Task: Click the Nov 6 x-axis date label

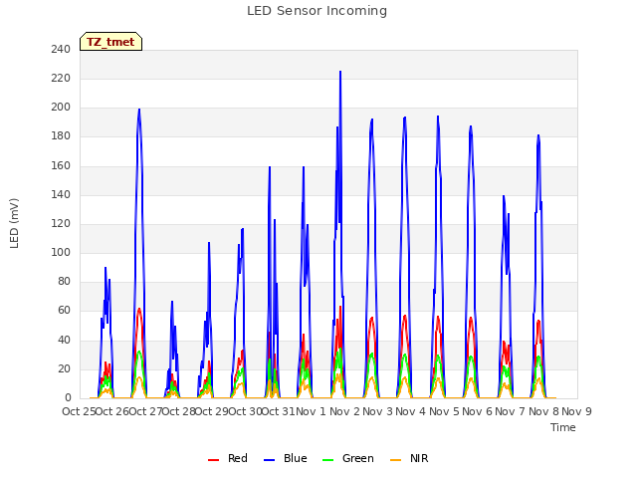Action: click(x=478, y=411)
